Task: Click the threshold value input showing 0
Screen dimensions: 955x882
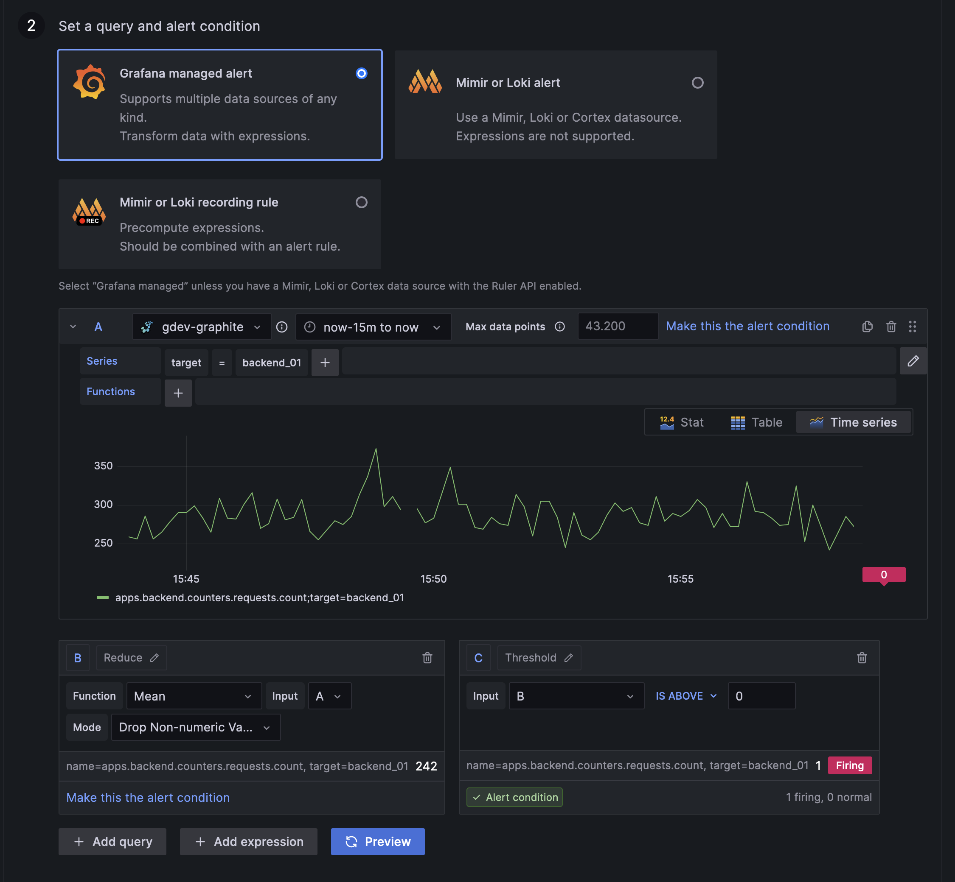Action: point(761,696)
